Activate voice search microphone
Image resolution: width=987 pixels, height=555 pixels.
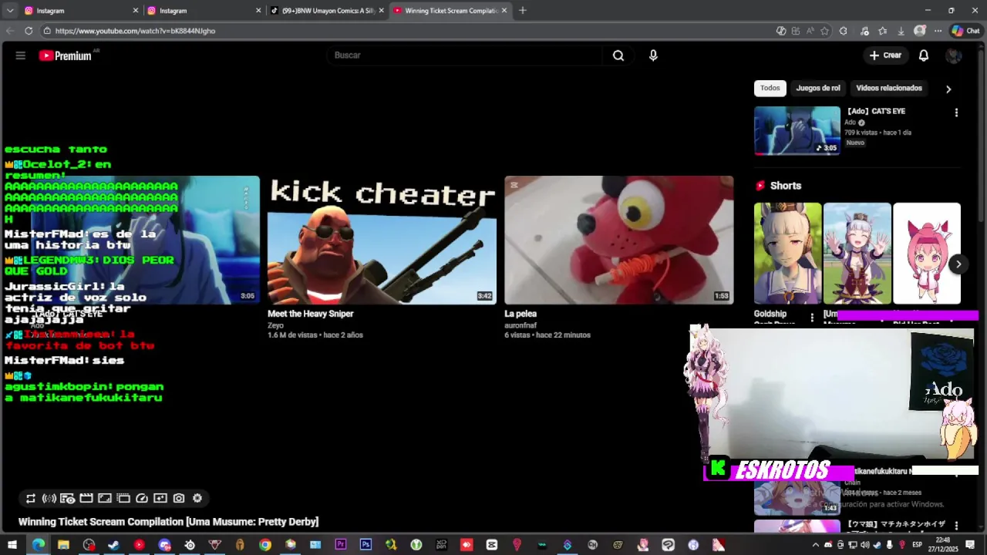coord(653,55)
